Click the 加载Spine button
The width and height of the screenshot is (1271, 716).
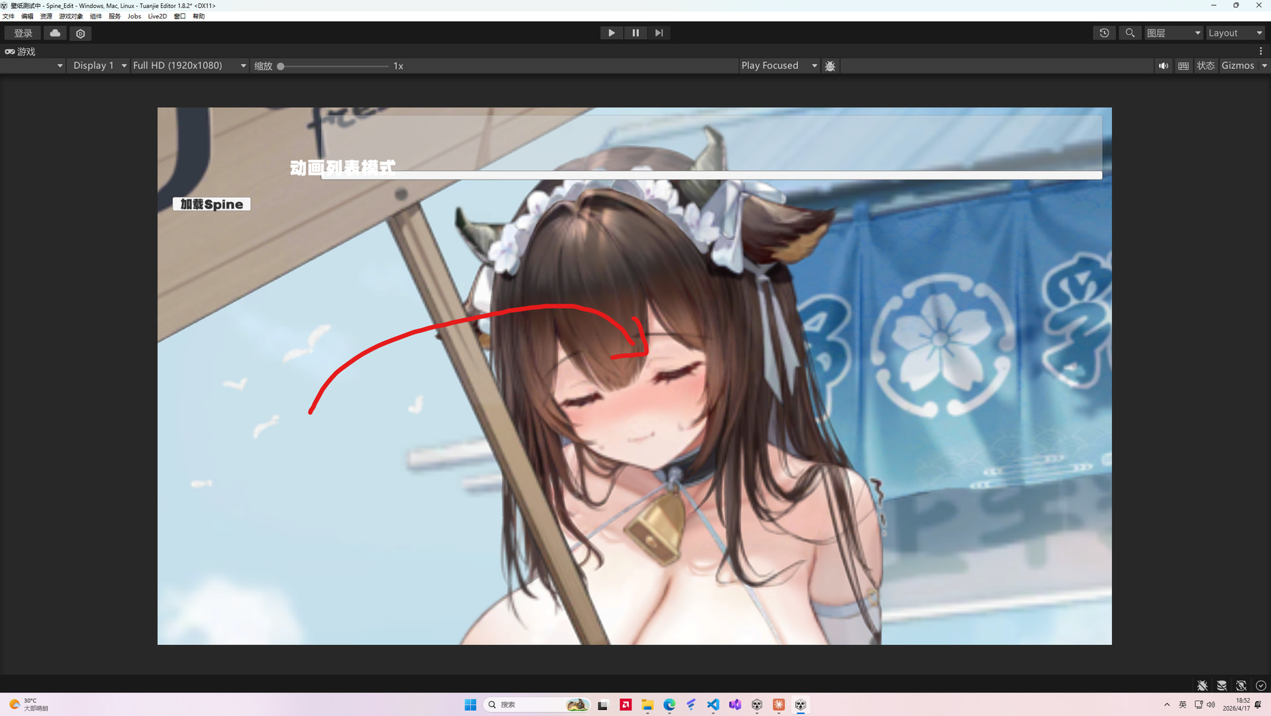pyautogui.click(x=212, y=204)
